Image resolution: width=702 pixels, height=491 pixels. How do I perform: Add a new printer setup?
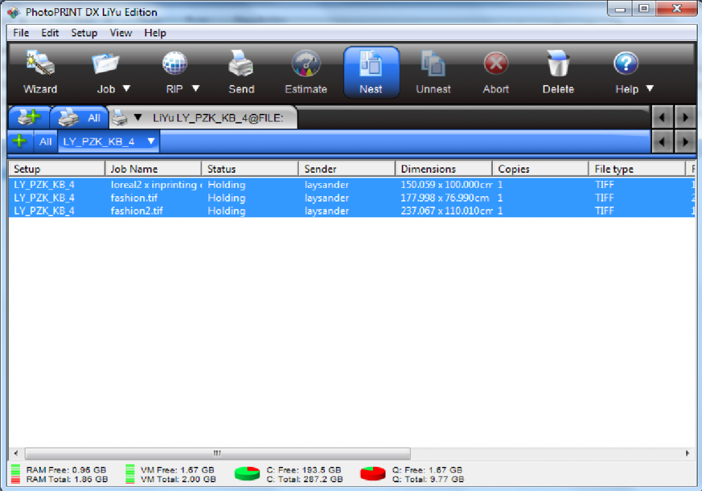[28, 117]
